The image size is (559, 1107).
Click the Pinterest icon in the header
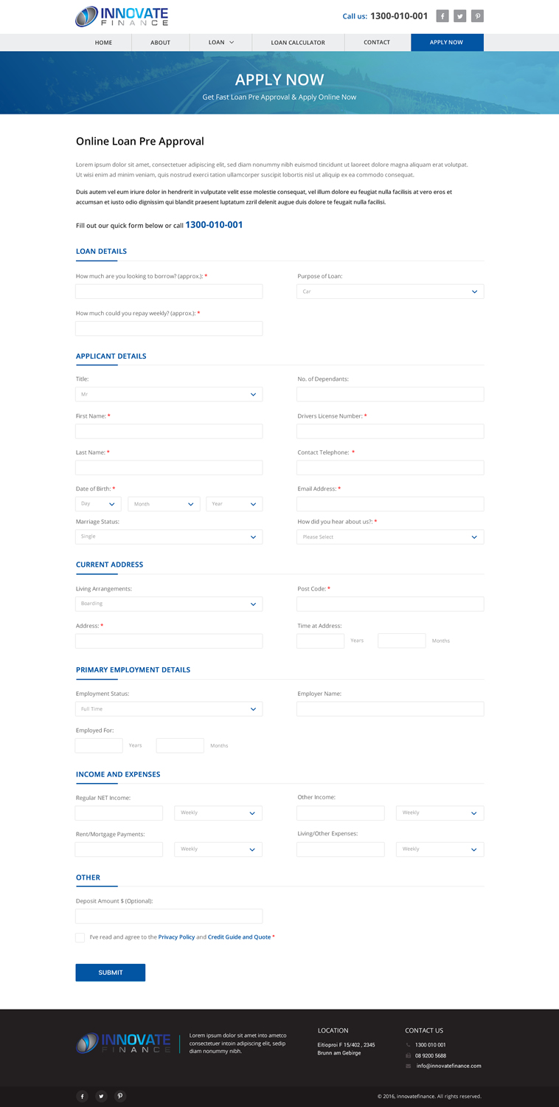478,15
